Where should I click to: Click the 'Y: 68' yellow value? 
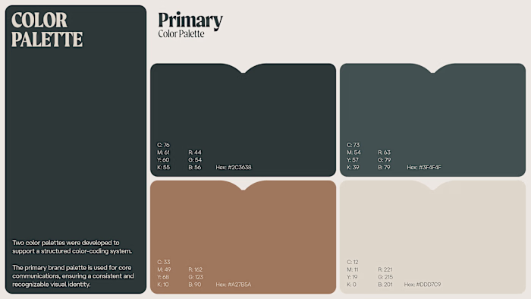point(163,277)
